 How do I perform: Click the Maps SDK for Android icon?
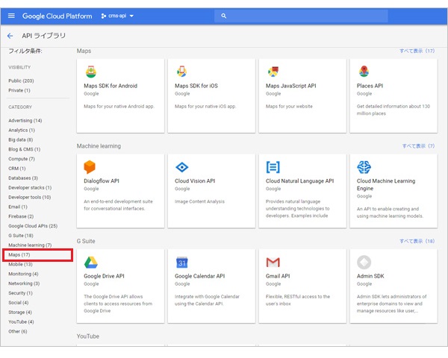91,72
